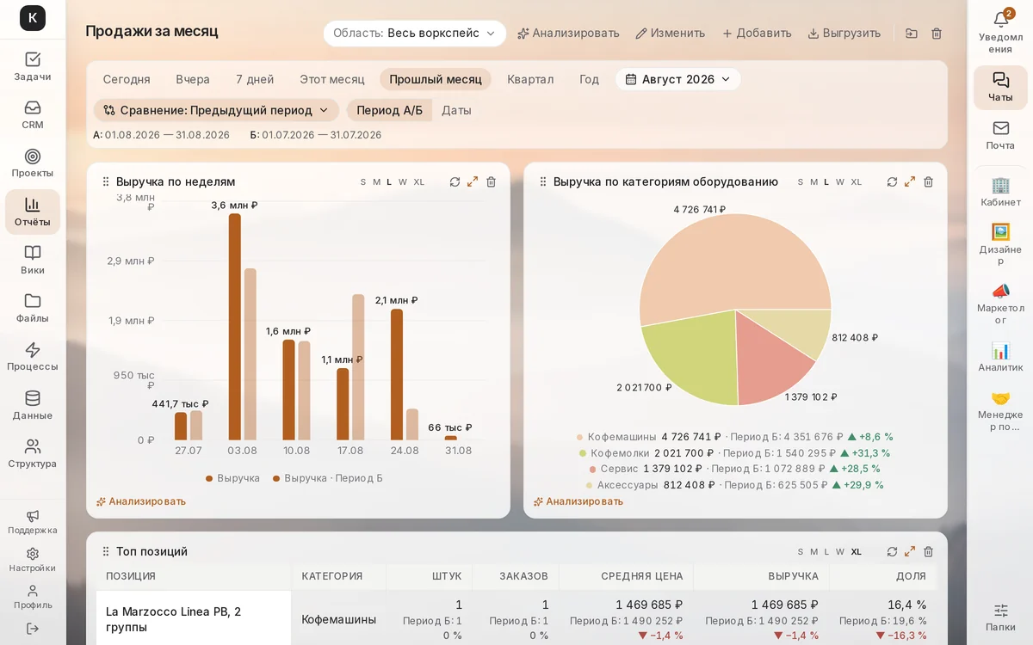The image size is (1033, 645).
Task: Set Топ позиций widget size to M
Action: point(813,551)
